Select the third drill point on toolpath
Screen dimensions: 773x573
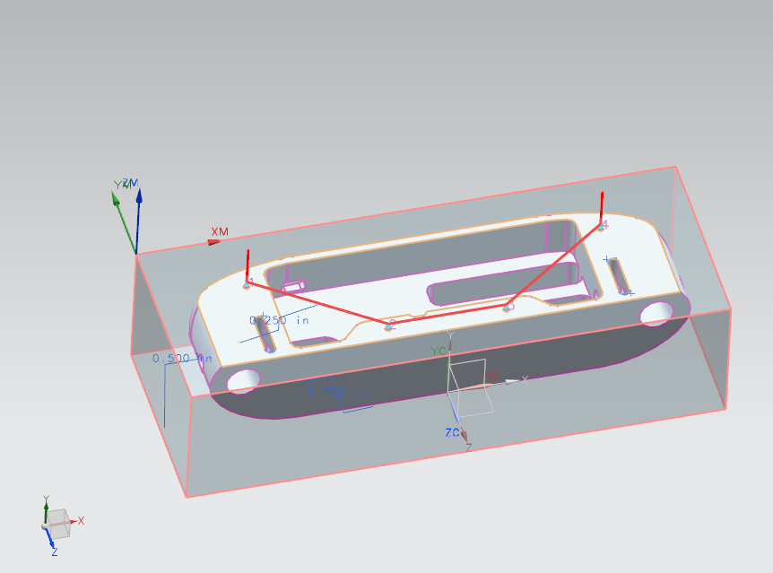pyautogui.click(x=508, y=307)
